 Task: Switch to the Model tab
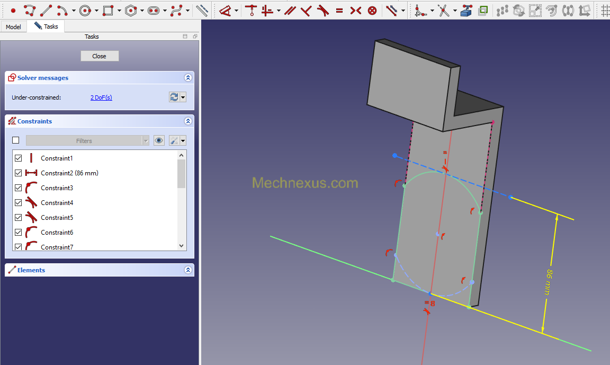(13, 26)
